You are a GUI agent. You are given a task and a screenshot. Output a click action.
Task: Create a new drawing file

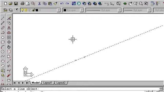coord(6,4)
